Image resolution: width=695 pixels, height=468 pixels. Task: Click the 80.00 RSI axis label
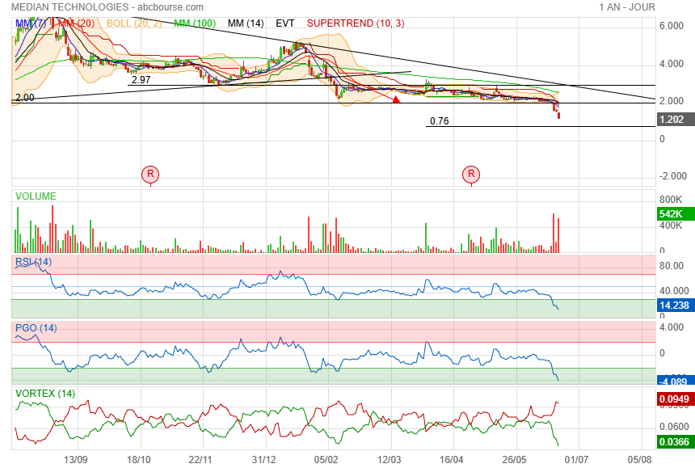coord(672,266)
